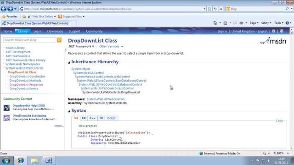The image size is (294, 165).
Task: Open System.Web.UI.WebControls.ListControl link
Action: click(x=107, y=88)
